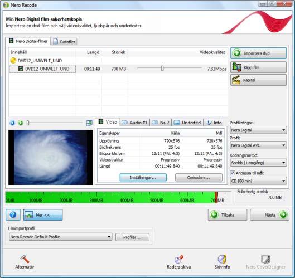Screen dimensions: 295x278
Task: Click the video quality slider handle
Action: 162,69
